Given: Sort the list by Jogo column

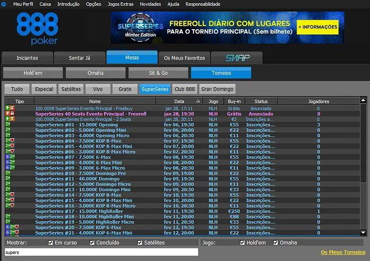Looking at the screenshot, I should [x=214, y=102].
